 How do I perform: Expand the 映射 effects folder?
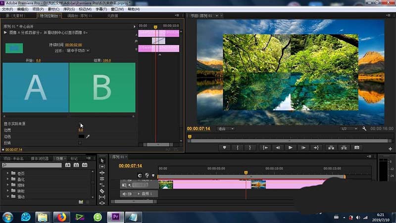[x=7, y=191]
